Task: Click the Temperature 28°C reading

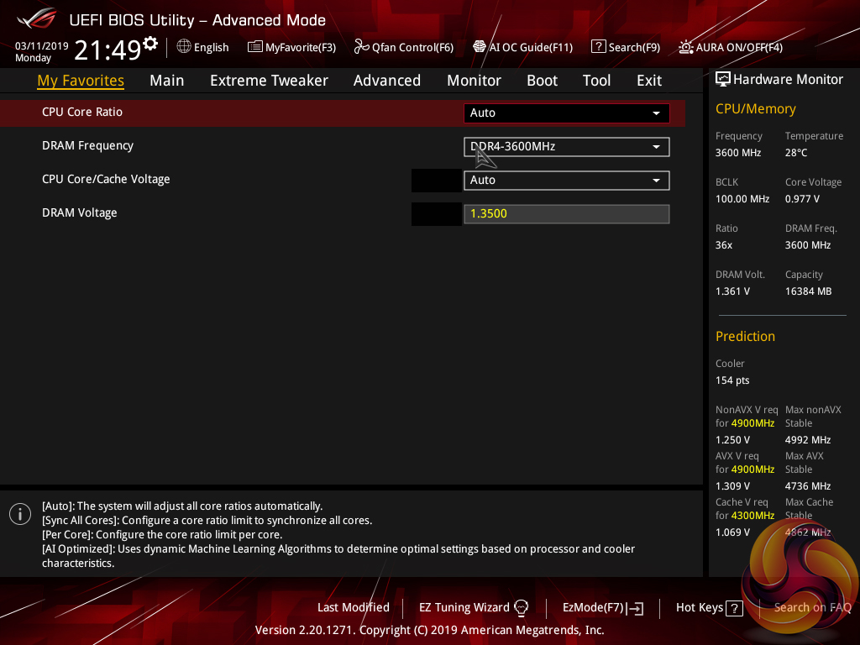Action: [796, 153]
